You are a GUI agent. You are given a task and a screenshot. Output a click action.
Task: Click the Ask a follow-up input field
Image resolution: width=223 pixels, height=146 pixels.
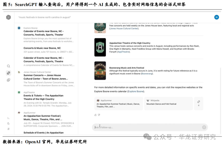tap(150, 127)
